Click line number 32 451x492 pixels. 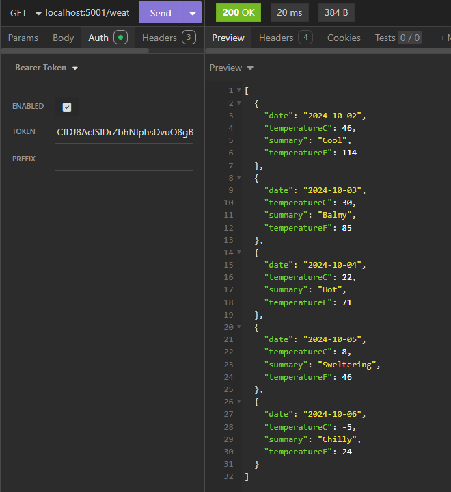tap(228, 476)
